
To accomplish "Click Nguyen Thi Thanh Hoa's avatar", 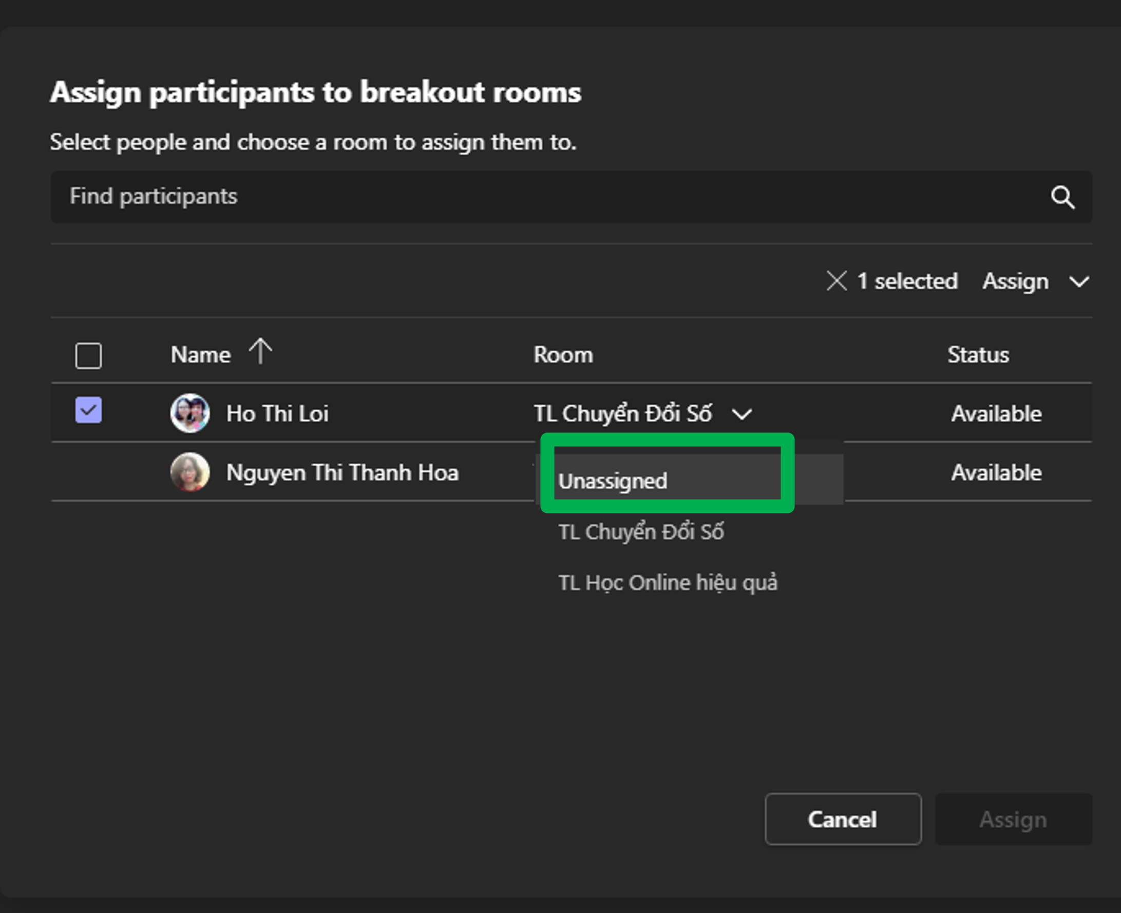I will point(190,472).
